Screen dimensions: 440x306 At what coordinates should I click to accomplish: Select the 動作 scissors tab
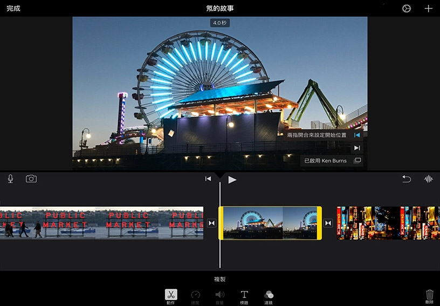click(171, 296)
